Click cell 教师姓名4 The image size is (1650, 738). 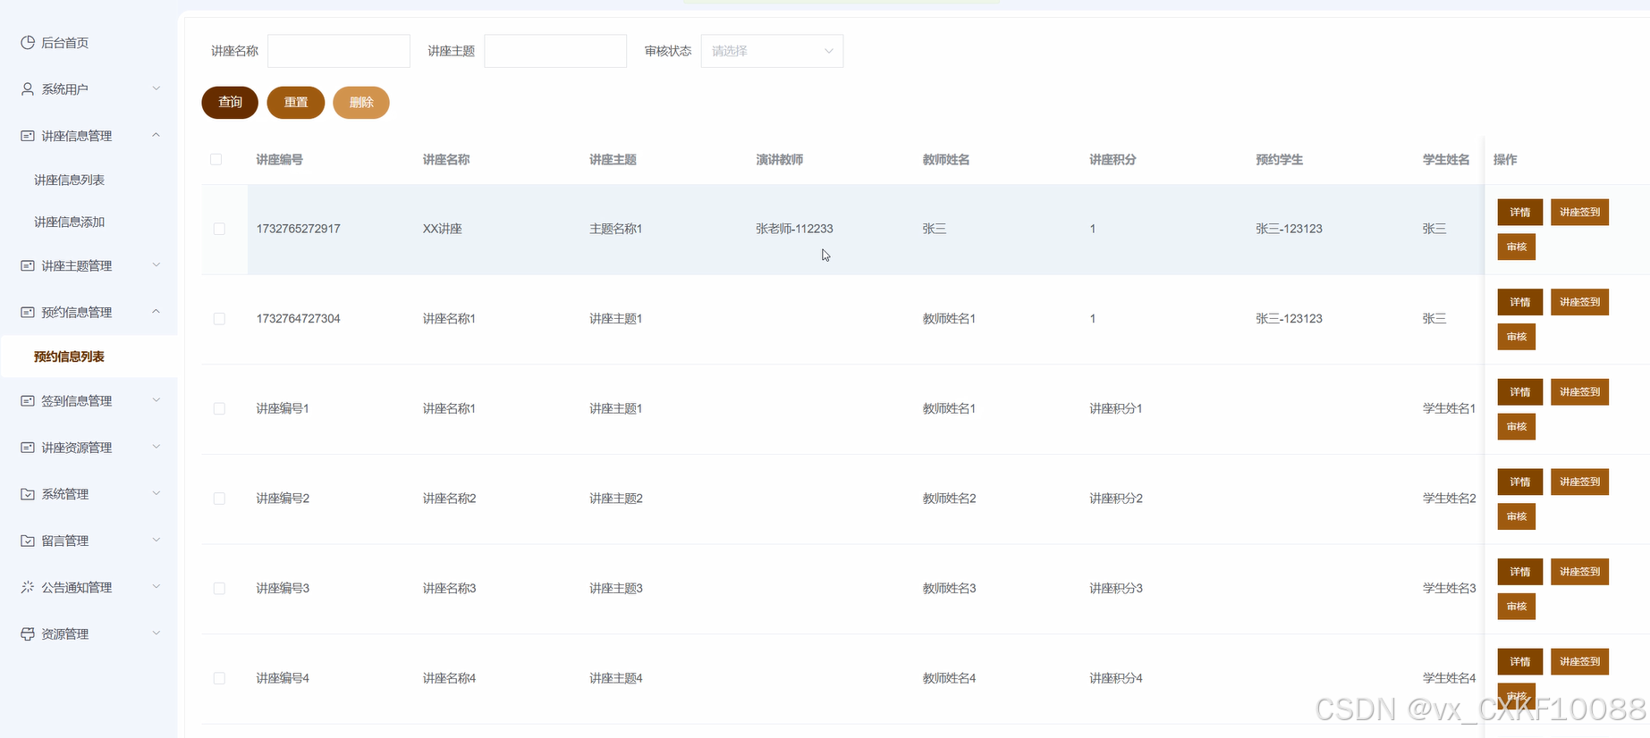(949, 678)
